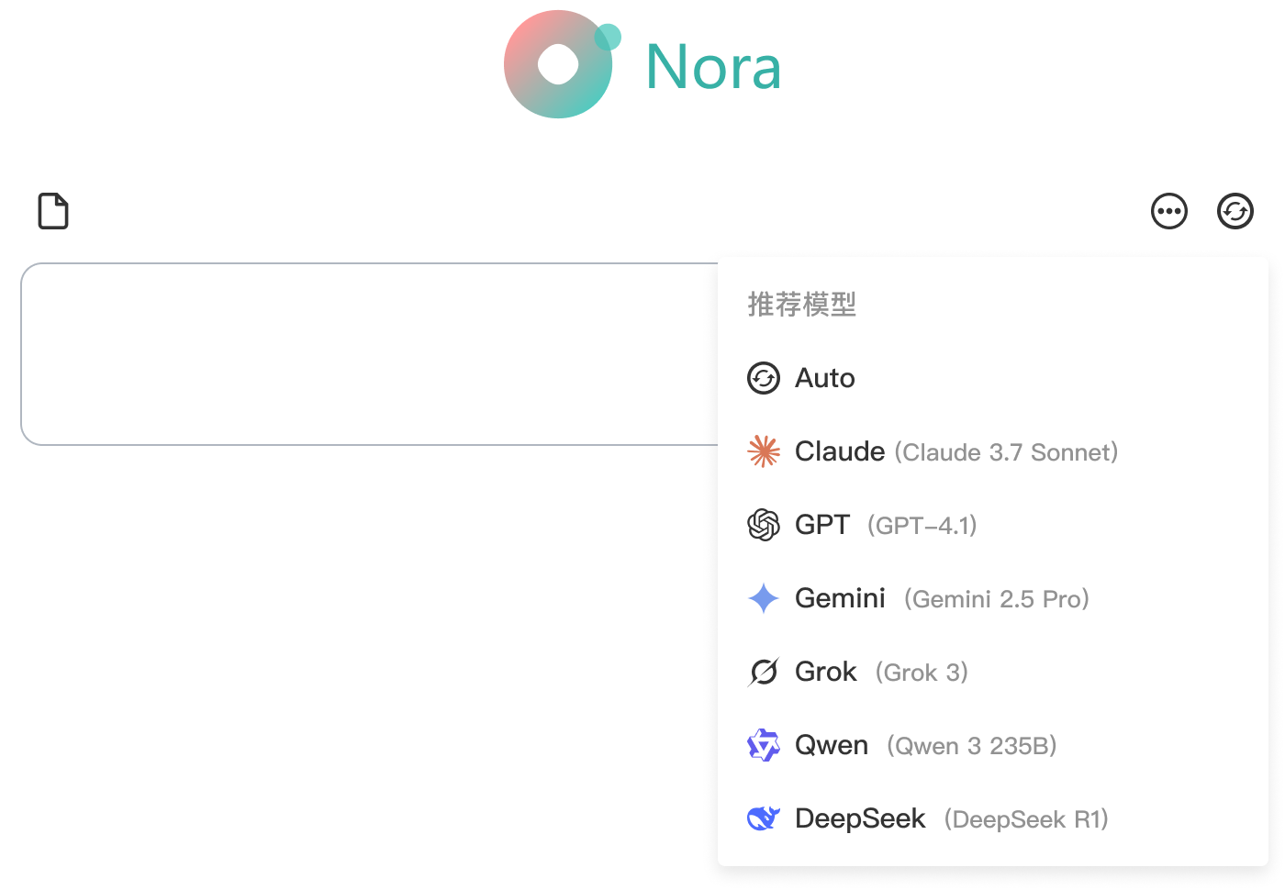Screen dimensions: 1285x890
Task: Click the Qwen purple logo icon
Action: tap(764, 745)
